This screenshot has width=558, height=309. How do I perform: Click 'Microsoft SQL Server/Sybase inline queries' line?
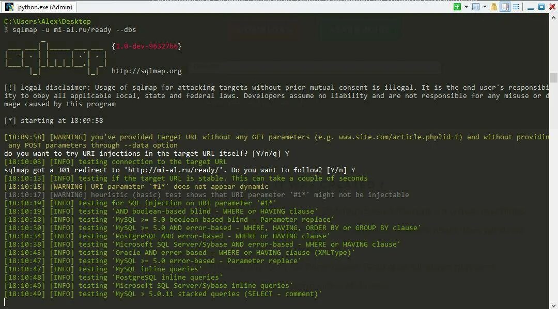(149, 286)
